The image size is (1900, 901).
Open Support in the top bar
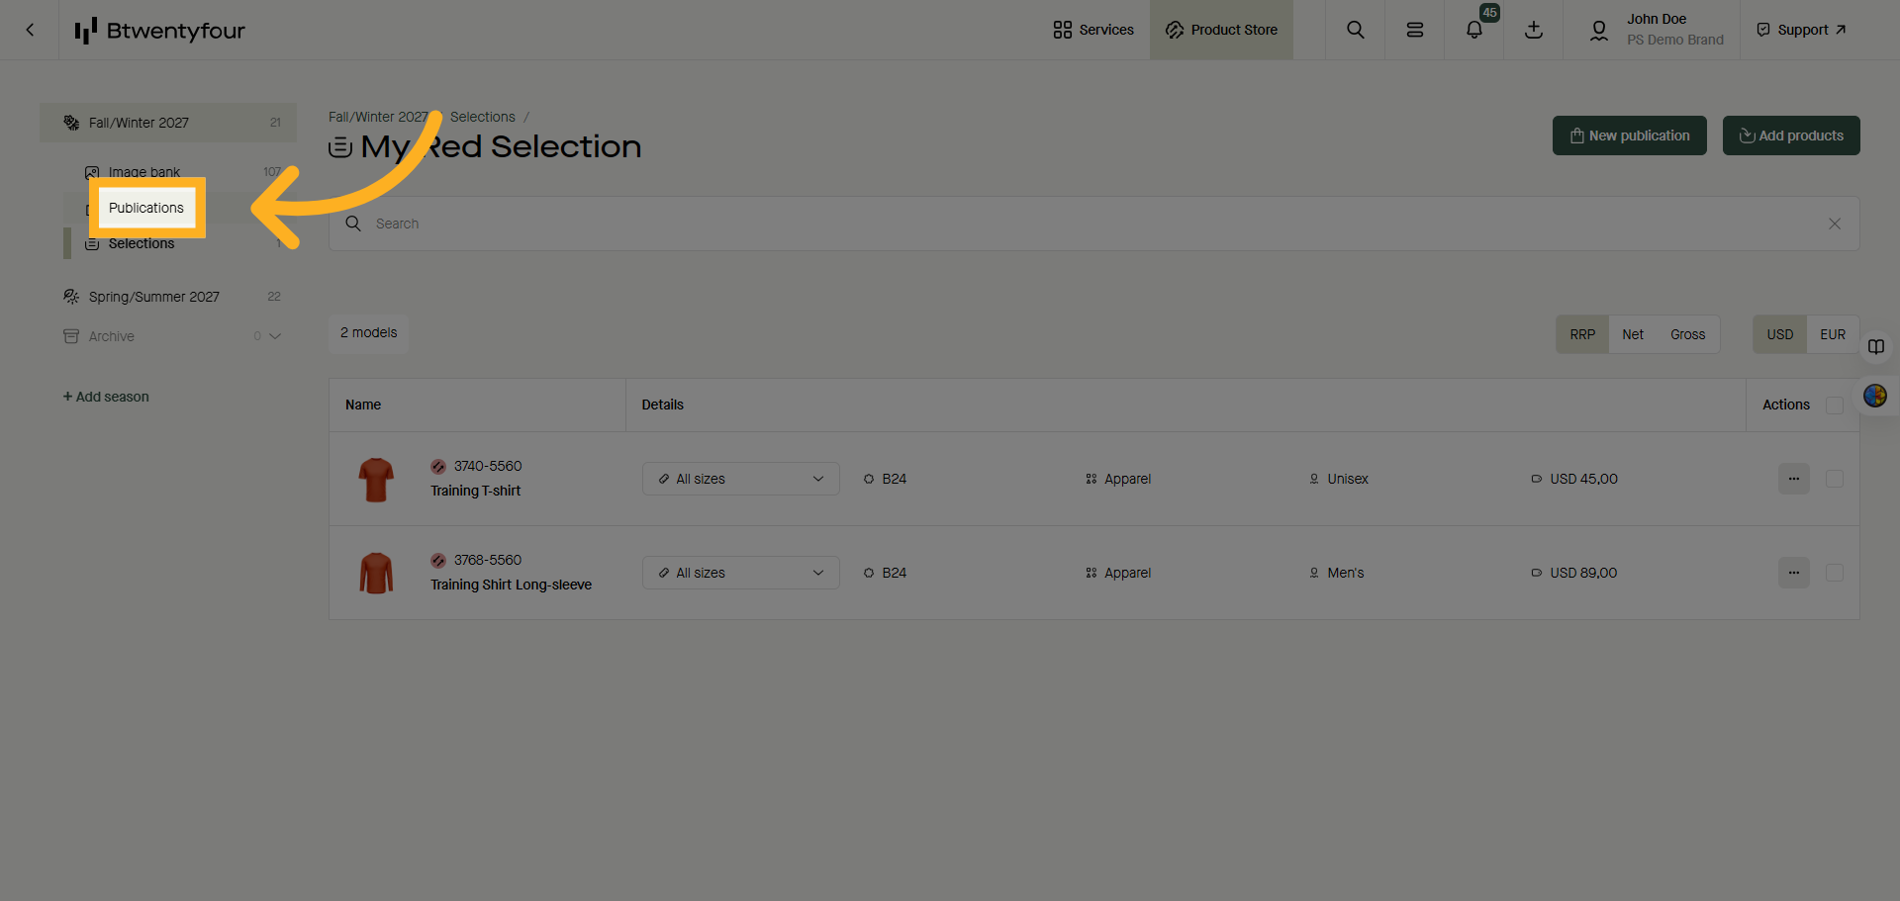[1800, 30]
